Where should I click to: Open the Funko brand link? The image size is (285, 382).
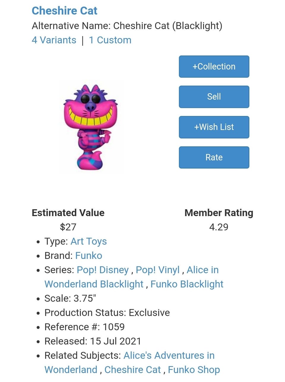coord(88,256)
